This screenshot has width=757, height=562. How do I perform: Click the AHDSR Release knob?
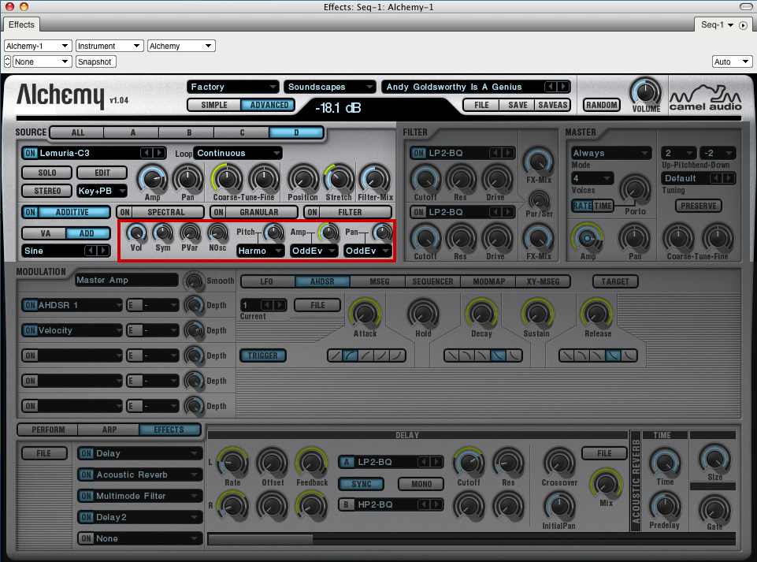(597, 314)
